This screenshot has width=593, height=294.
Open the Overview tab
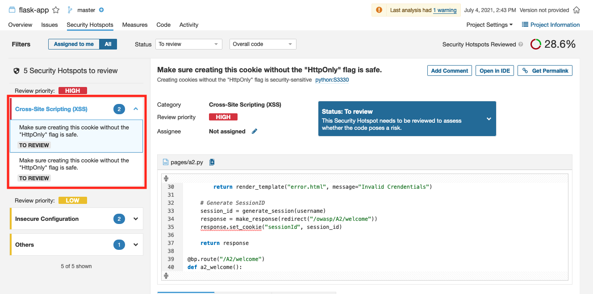20,25
